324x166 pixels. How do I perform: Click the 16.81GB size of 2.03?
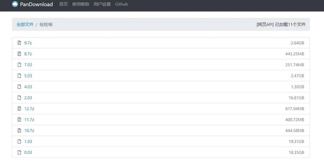296,98
